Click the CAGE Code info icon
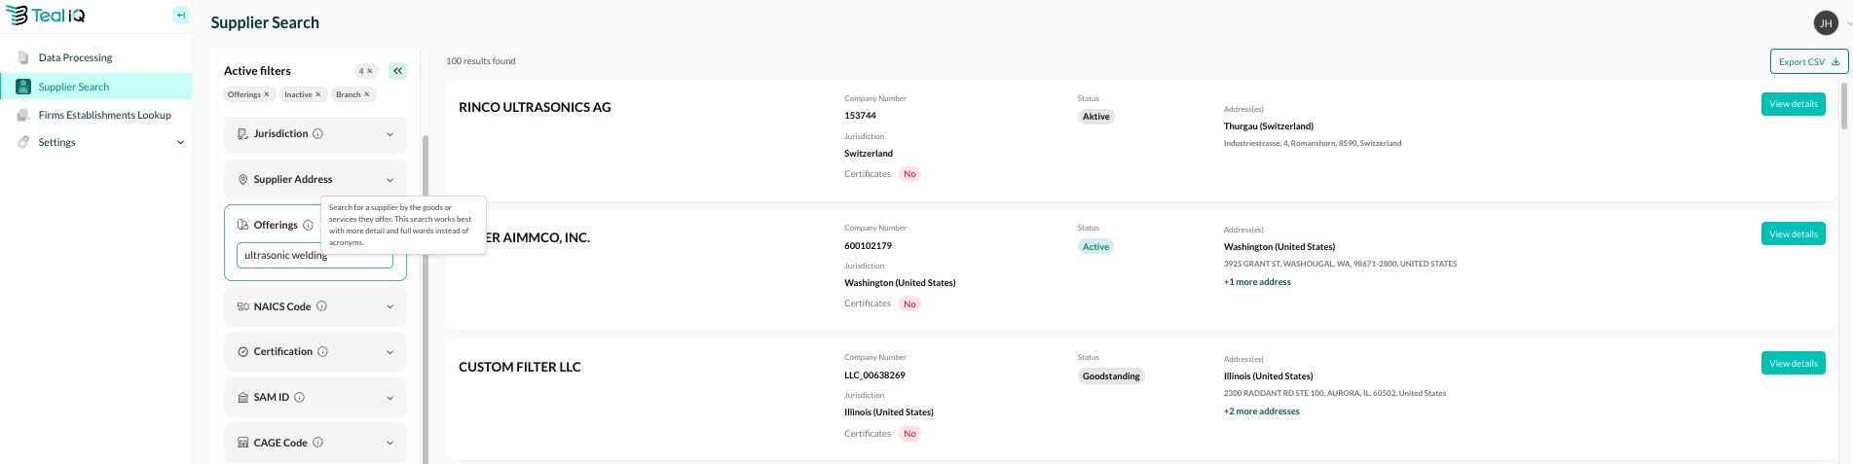 (x=318, y=443)
